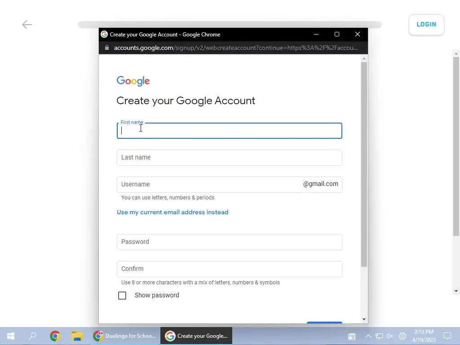Screen dimensions: 460x345
Task: Click the lock icon in address bar
Action: point(107,48)
